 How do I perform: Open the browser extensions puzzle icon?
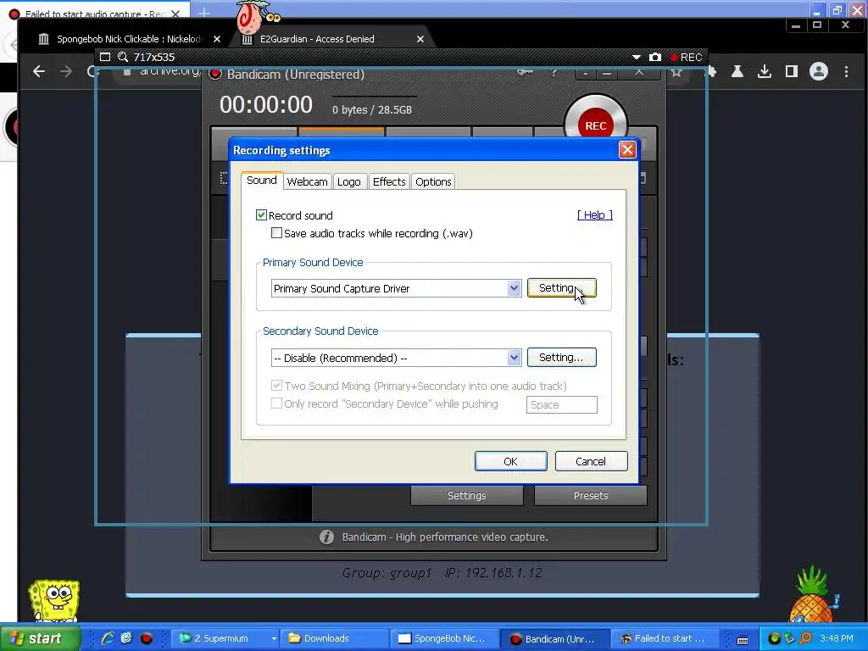coord(712,72)
